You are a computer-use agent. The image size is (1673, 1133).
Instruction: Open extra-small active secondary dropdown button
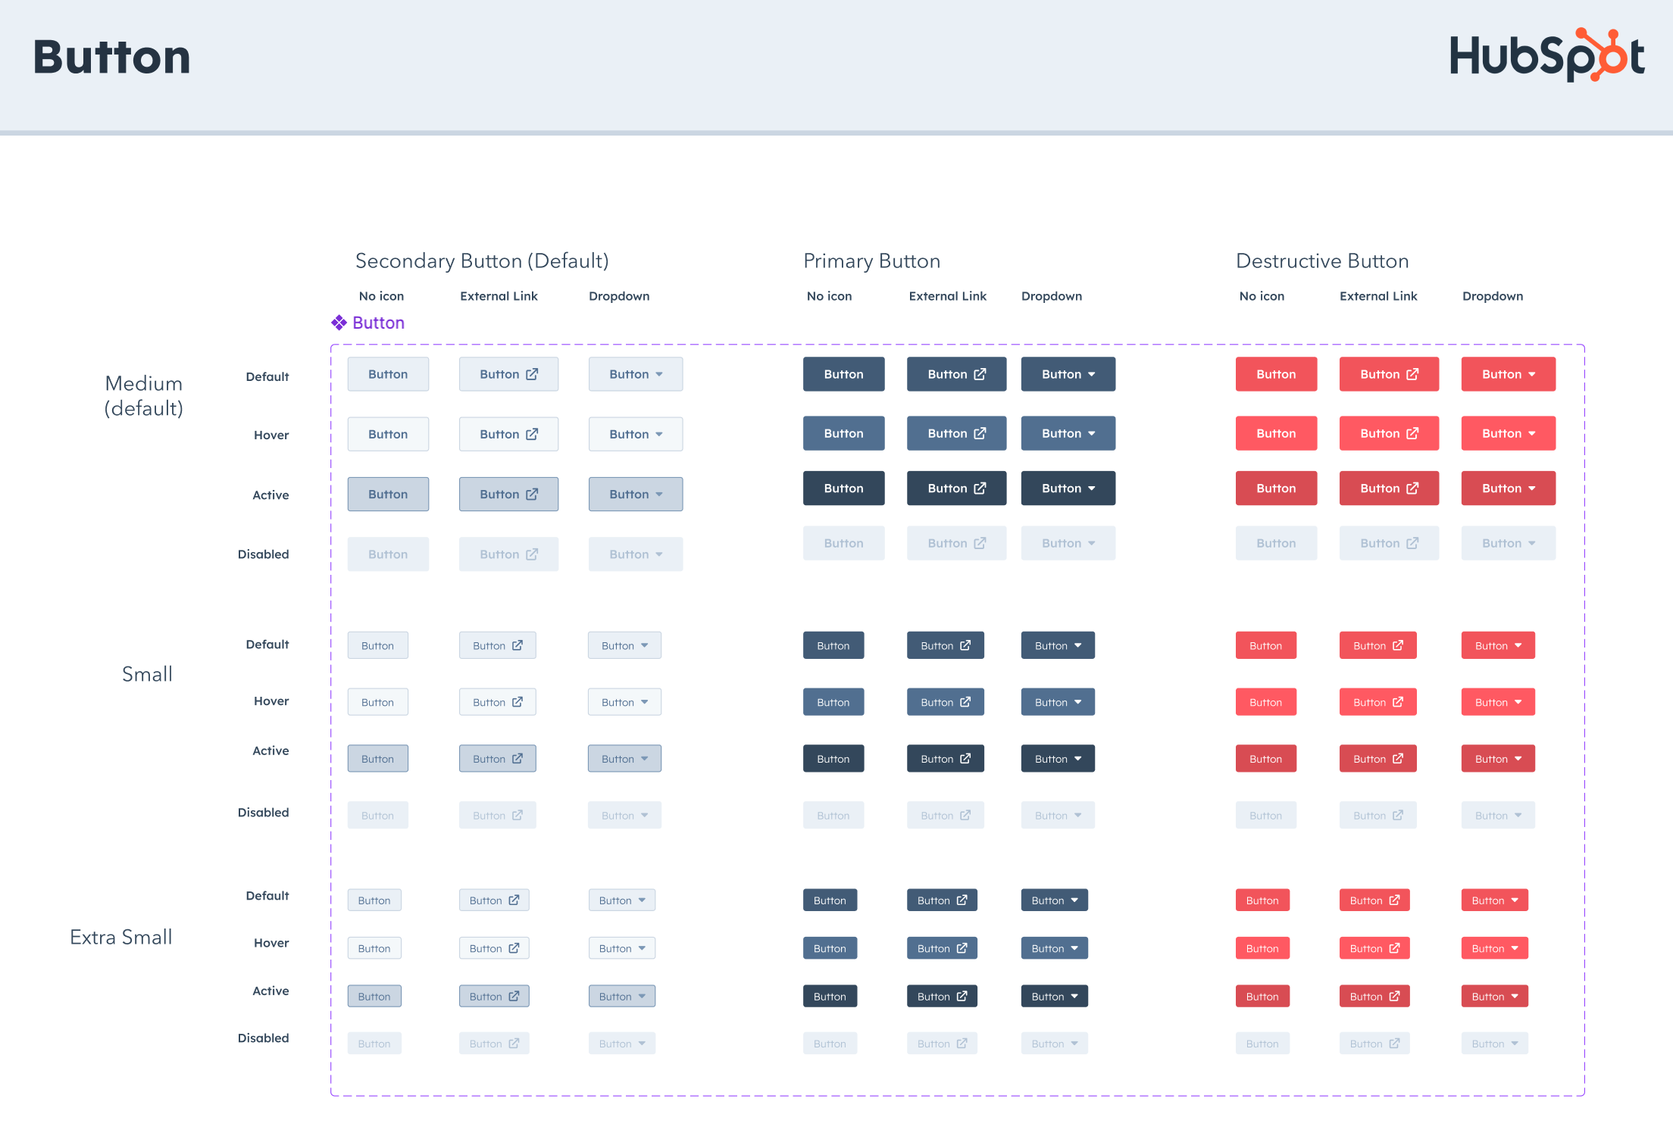click(x=622, y=996)
